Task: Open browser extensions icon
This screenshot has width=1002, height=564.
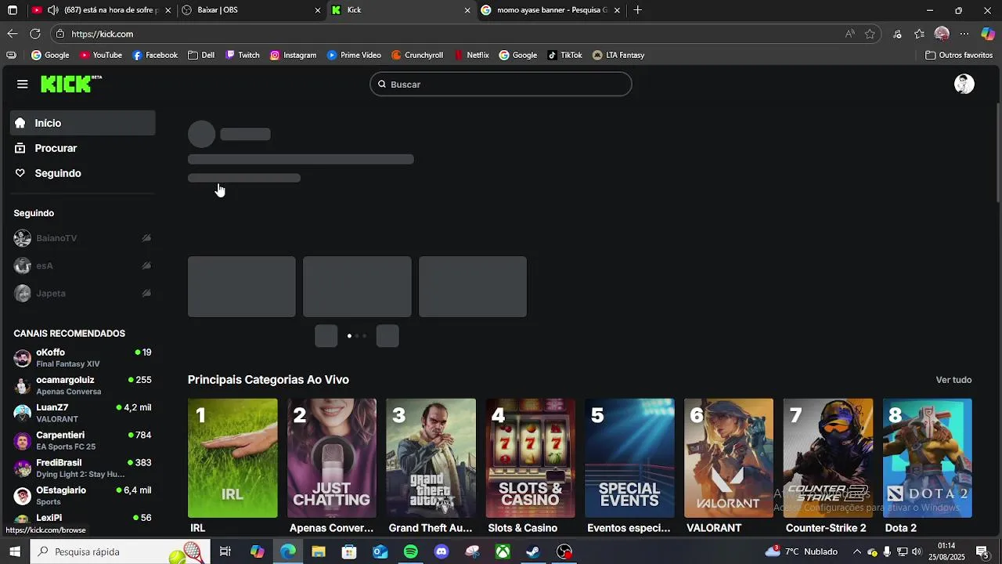Action: click(897, 34)
